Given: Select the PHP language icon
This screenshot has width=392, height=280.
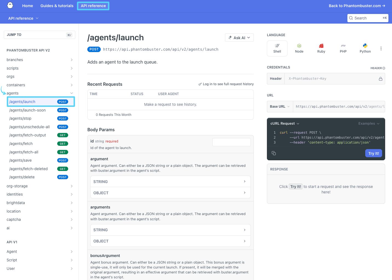Looking at the screenshot, I should 343,48.
